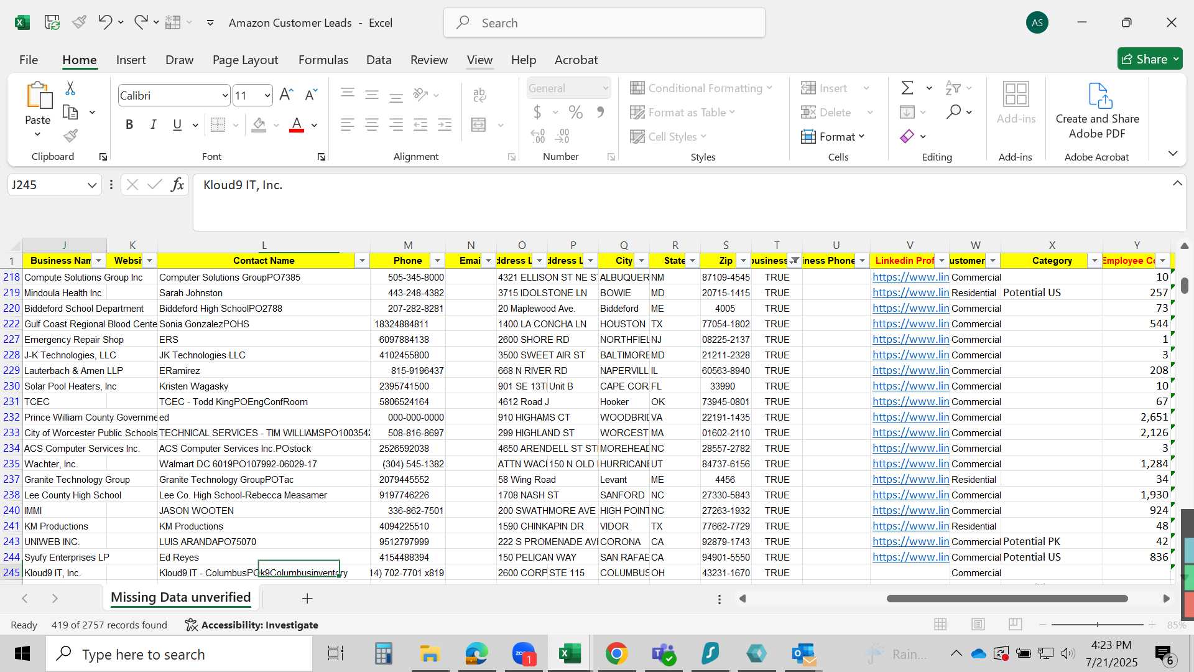Click Decrease Decimal icon
The image size is (1194, 672).
click(562, 136)
